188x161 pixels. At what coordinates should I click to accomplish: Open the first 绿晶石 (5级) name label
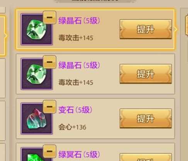[x=79, y=20]
